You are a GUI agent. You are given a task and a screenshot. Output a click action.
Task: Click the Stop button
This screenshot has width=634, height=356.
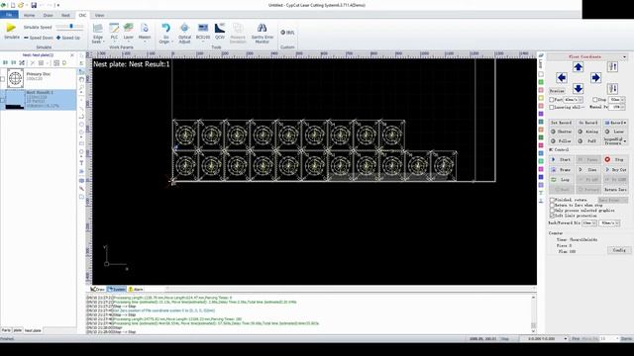[x=615, y=160]
